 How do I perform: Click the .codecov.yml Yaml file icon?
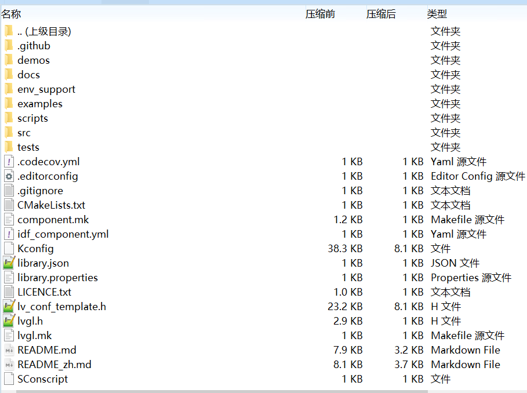click(x=8, y=162)
